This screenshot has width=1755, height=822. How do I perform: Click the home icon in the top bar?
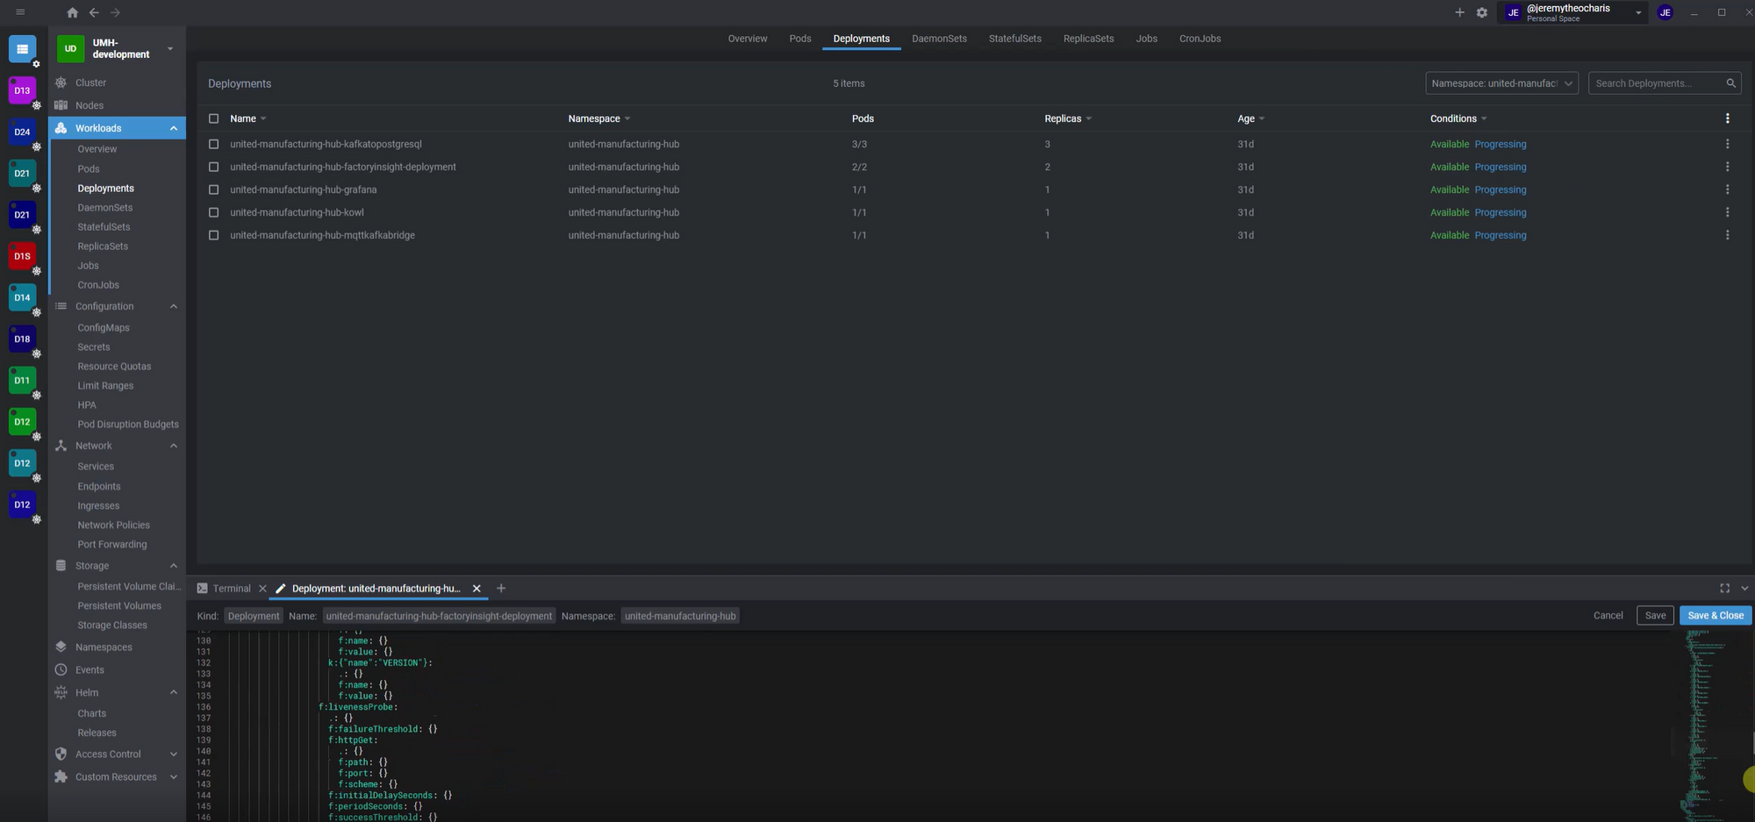click(x=72, y=12)
